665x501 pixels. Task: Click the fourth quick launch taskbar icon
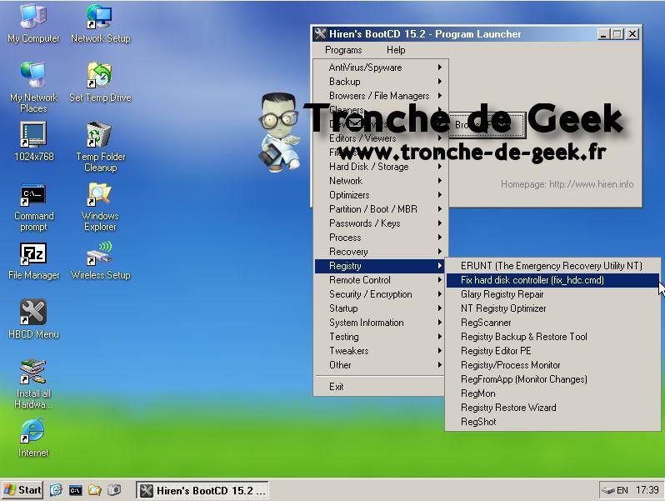[x=113, y=490]
